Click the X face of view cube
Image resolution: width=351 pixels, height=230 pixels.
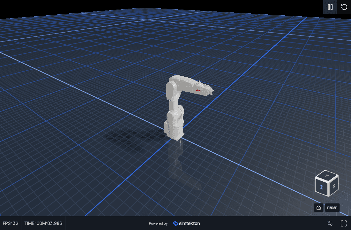333,186
